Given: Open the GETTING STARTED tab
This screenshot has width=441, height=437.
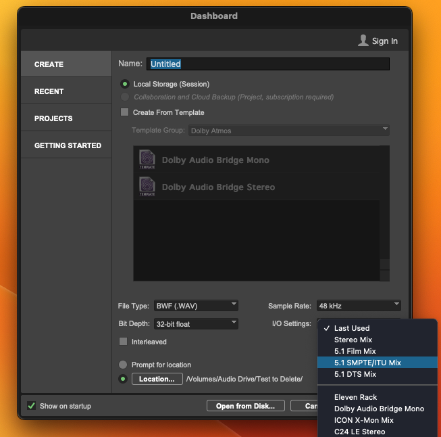Looking at the screenshot, I should coord(66,145).
